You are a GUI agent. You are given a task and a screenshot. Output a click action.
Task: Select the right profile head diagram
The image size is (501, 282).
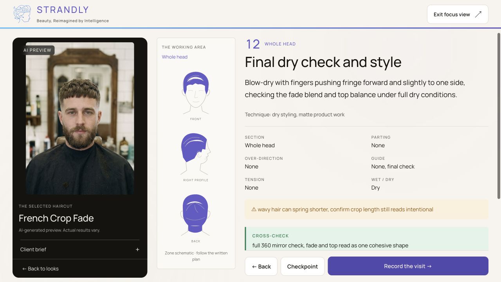tap(196, 154)
